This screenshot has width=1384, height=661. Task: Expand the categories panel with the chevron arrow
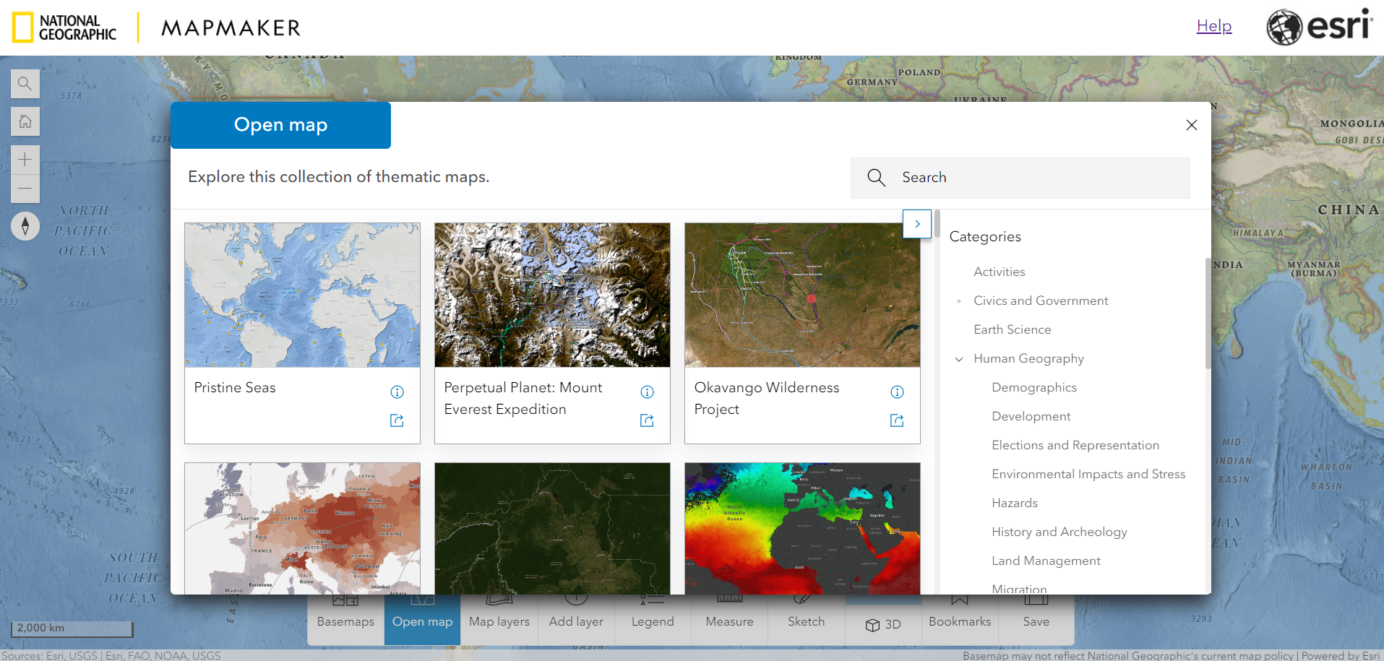(x=917, y=224)
